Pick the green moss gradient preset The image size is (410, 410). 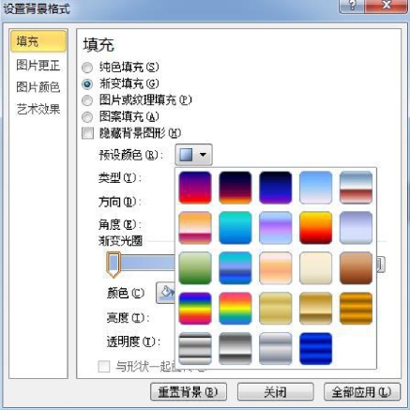tap(195, 268)
